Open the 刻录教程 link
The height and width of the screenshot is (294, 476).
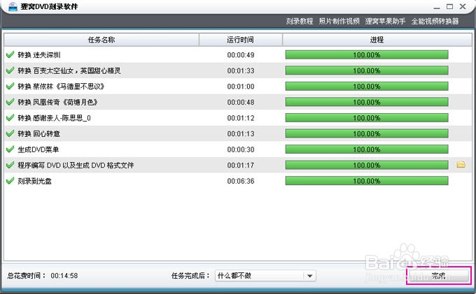click(x=300, y=21)
